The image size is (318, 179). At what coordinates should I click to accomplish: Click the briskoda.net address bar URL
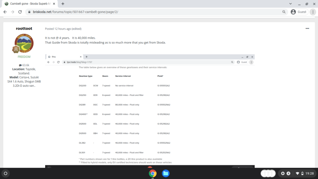tap(75, 12)
